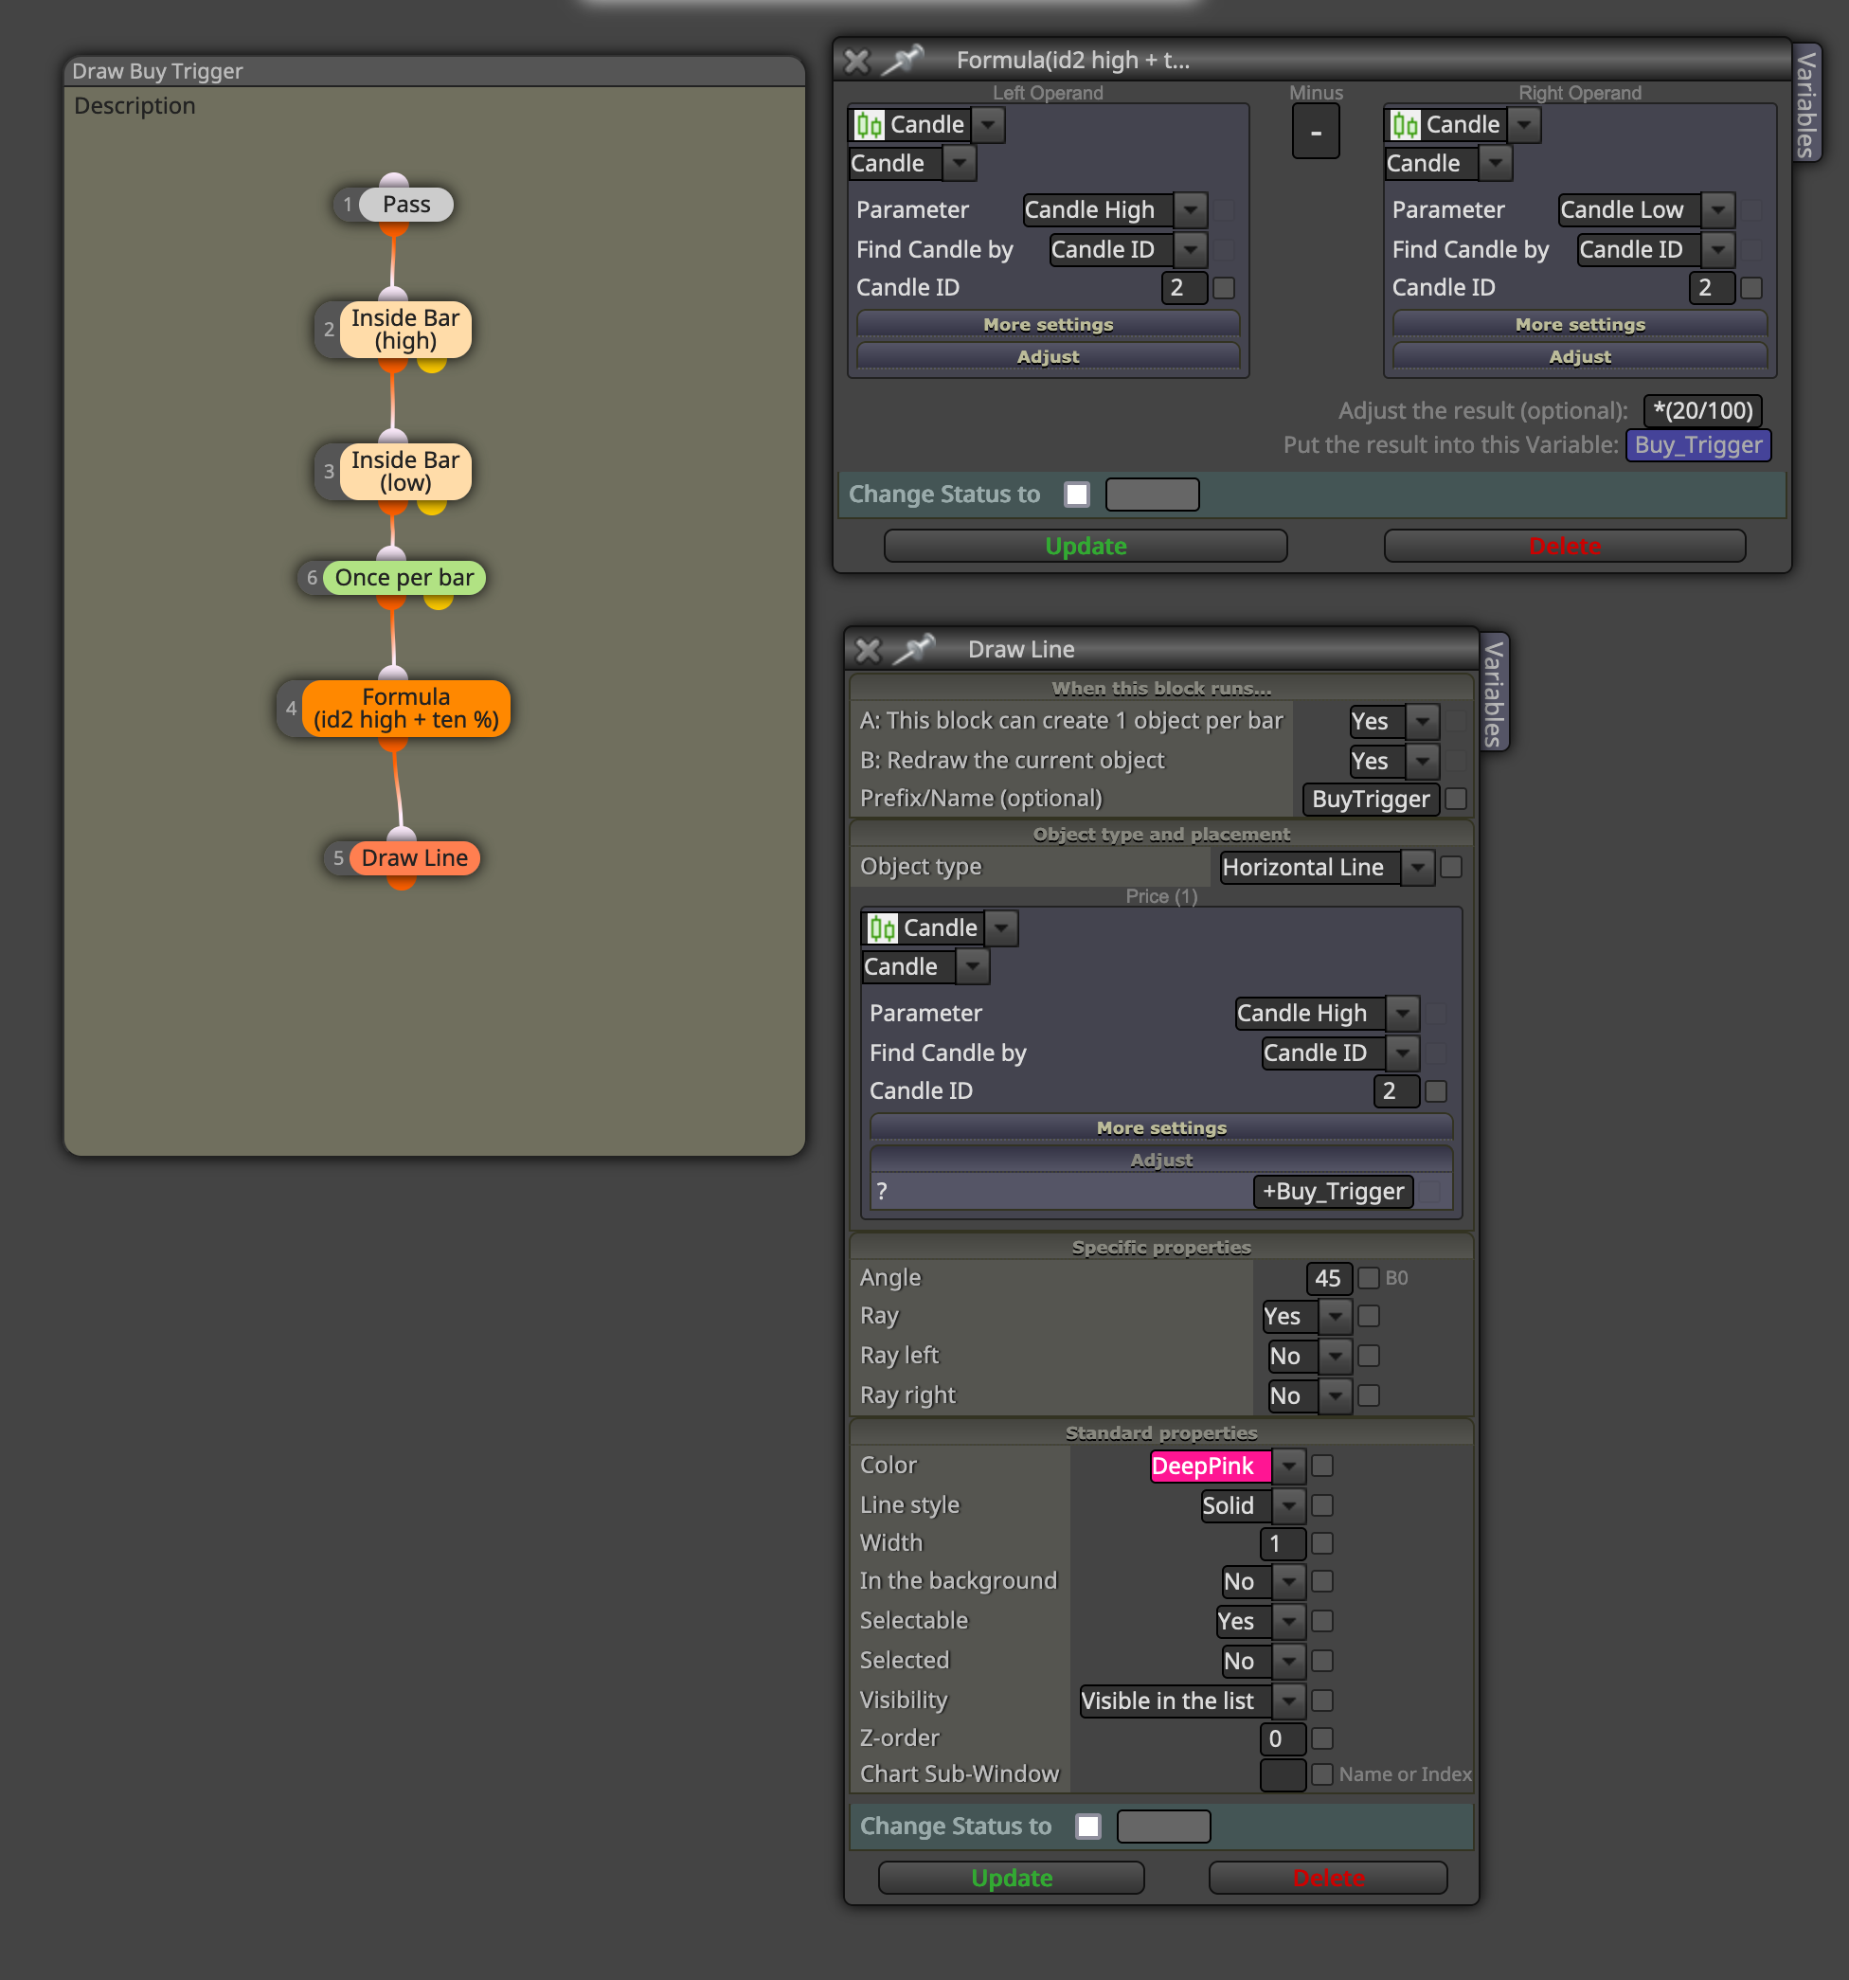Viewport: 1849px width, 1980px height.
Task: Expand More settings in Left Operand
Action: point(1048,325)
